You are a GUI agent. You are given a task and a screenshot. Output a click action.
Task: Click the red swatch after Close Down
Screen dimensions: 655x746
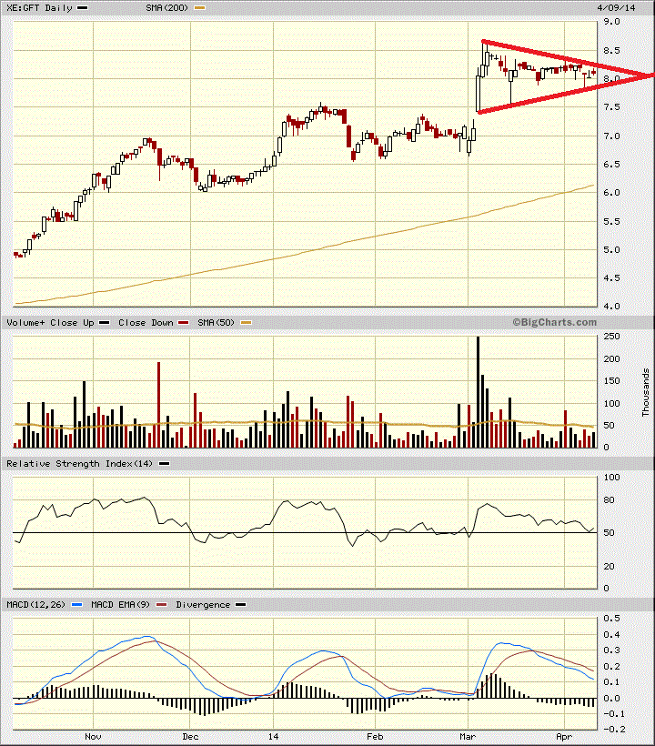coord(183,323)
